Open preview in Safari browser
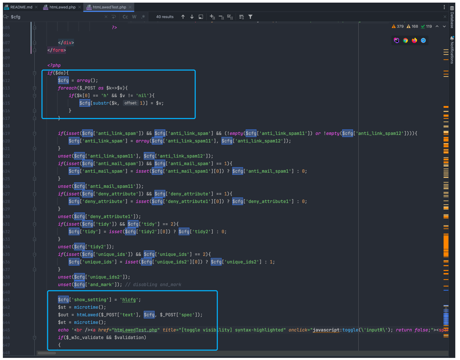460x360 pixels. (423, 41)
